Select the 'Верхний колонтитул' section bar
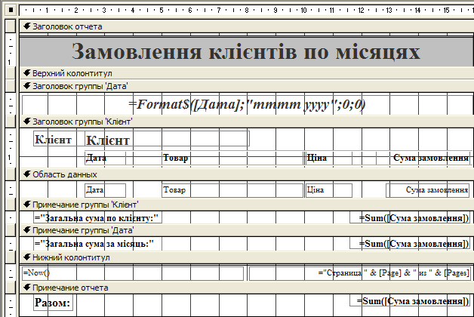474x317 pixels. point(247,73)
